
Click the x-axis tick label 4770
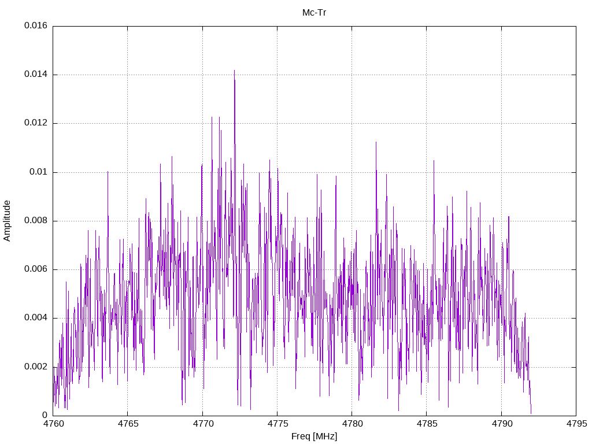click(x=203, y=424)
